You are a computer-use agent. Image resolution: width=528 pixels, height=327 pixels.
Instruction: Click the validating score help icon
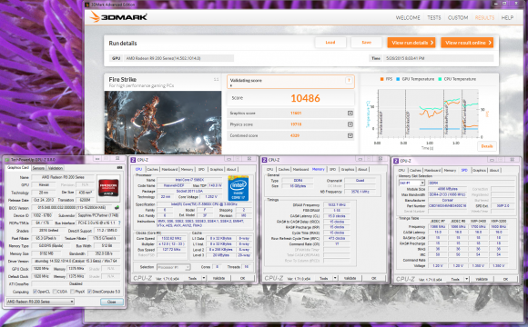click(x=349, y=80)
